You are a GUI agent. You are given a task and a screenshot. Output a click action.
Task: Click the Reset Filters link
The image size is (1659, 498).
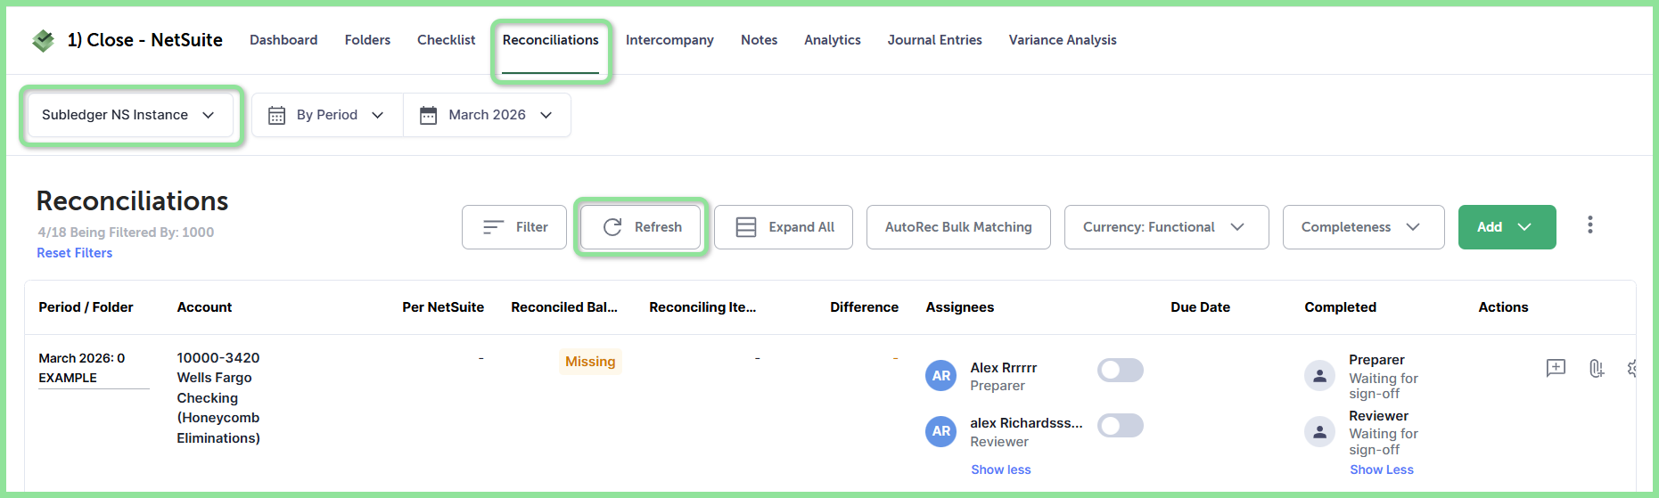coord(75,253)
